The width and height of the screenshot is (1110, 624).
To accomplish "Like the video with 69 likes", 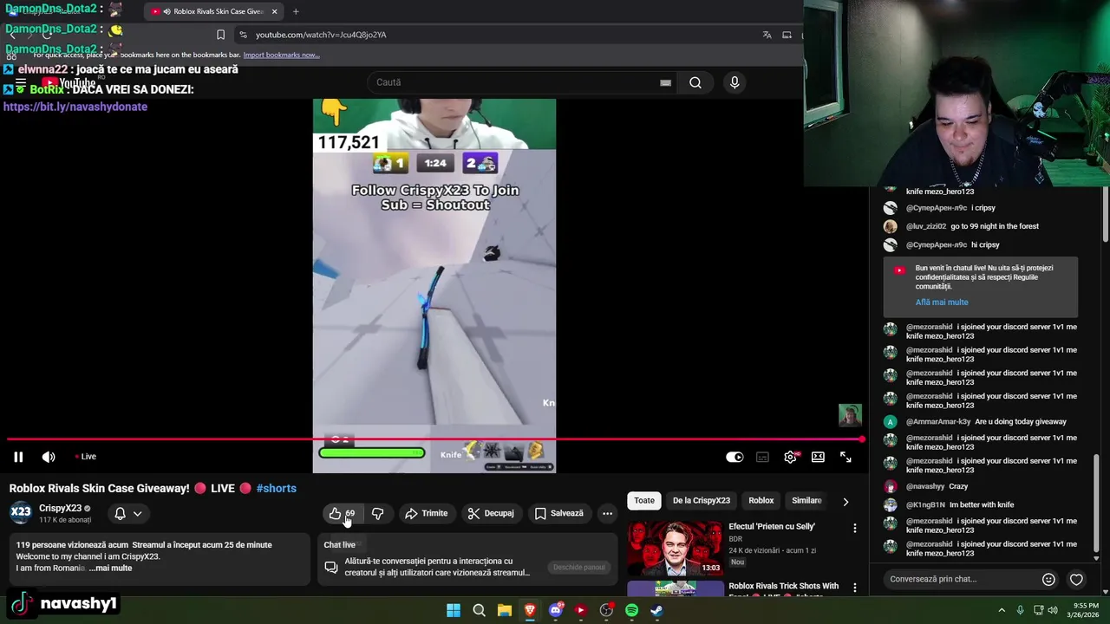I will click(x=342, y=513).
